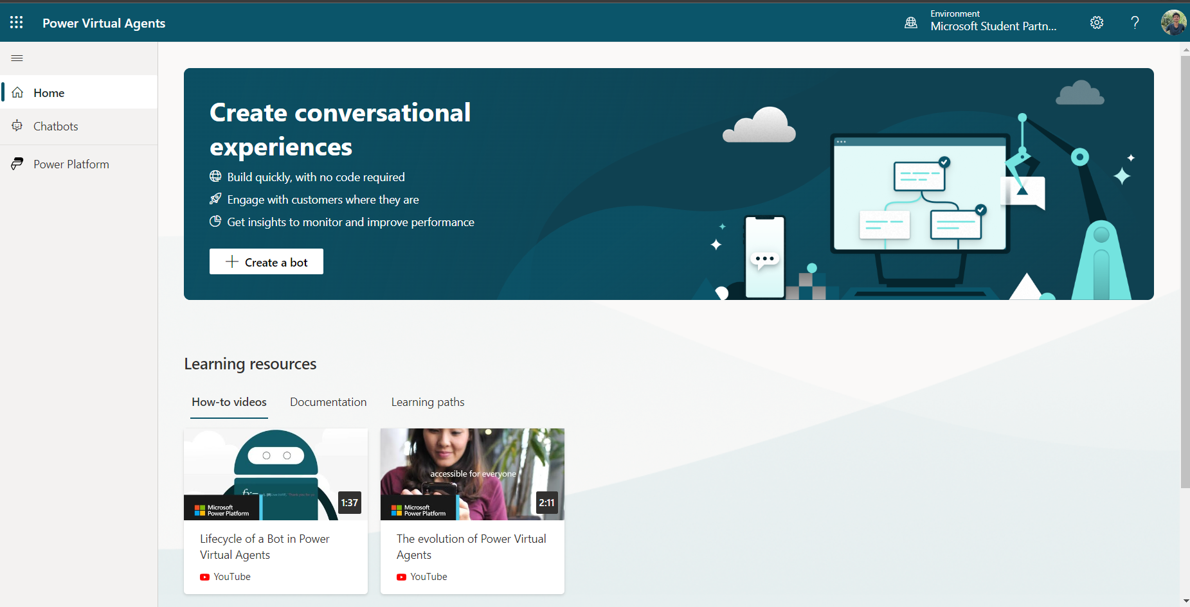1190x607 pixels.
Task: Open the Help question mark icon
Action: [x=1135, y=22]
